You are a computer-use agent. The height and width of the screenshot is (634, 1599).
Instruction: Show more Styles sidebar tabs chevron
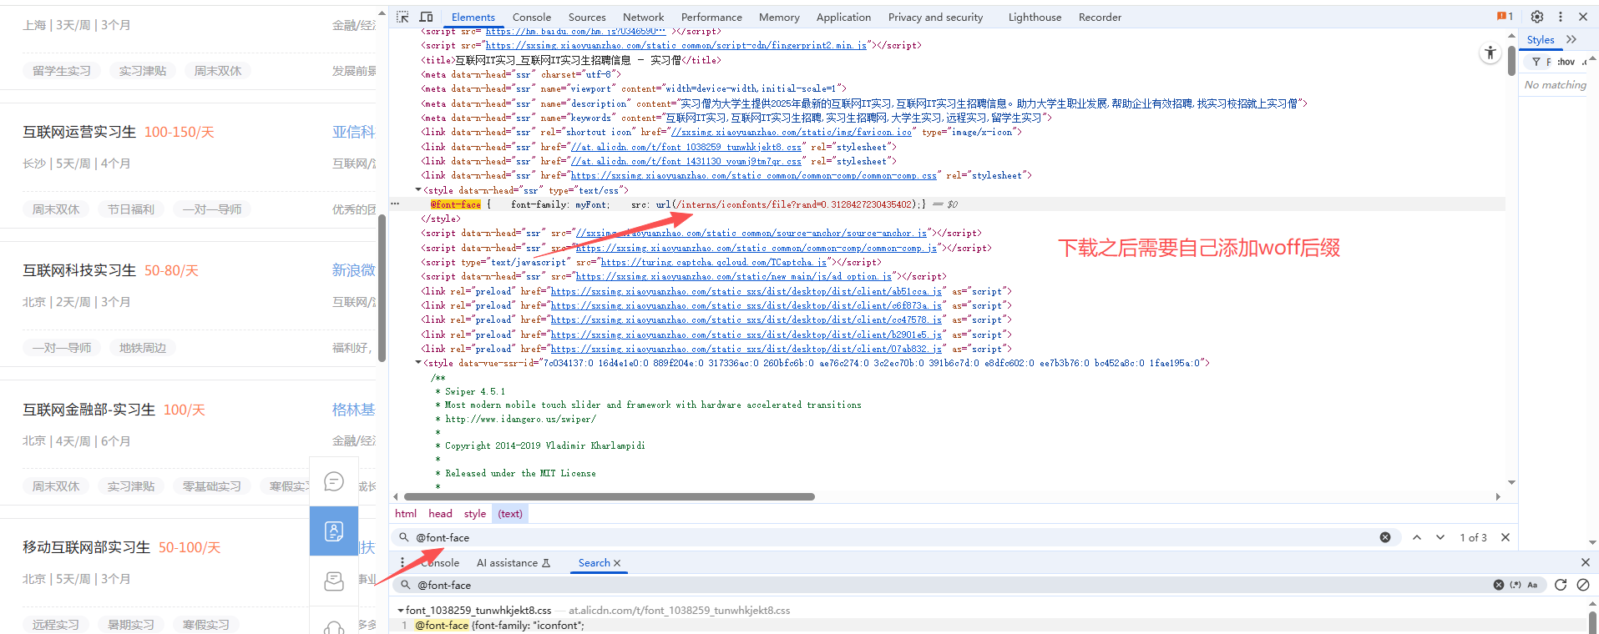tap(1571, 39)
